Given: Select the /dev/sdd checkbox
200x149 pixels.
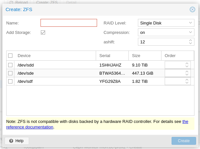Looking at the screenshot, I should 10,65.
